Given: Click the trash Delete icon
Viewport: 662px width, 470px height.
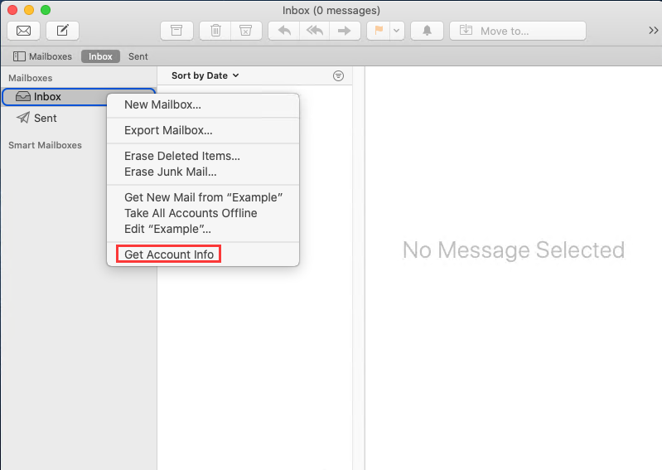Looking at the screenshot, I should point(215,31).
